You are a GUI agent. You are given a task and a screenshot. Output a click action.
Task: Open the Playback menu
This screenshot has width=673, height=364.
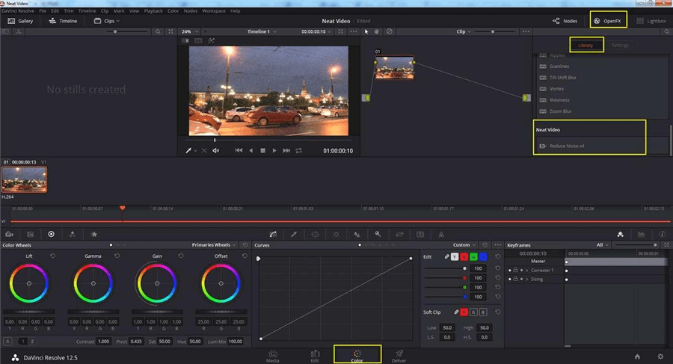[153, 11]
